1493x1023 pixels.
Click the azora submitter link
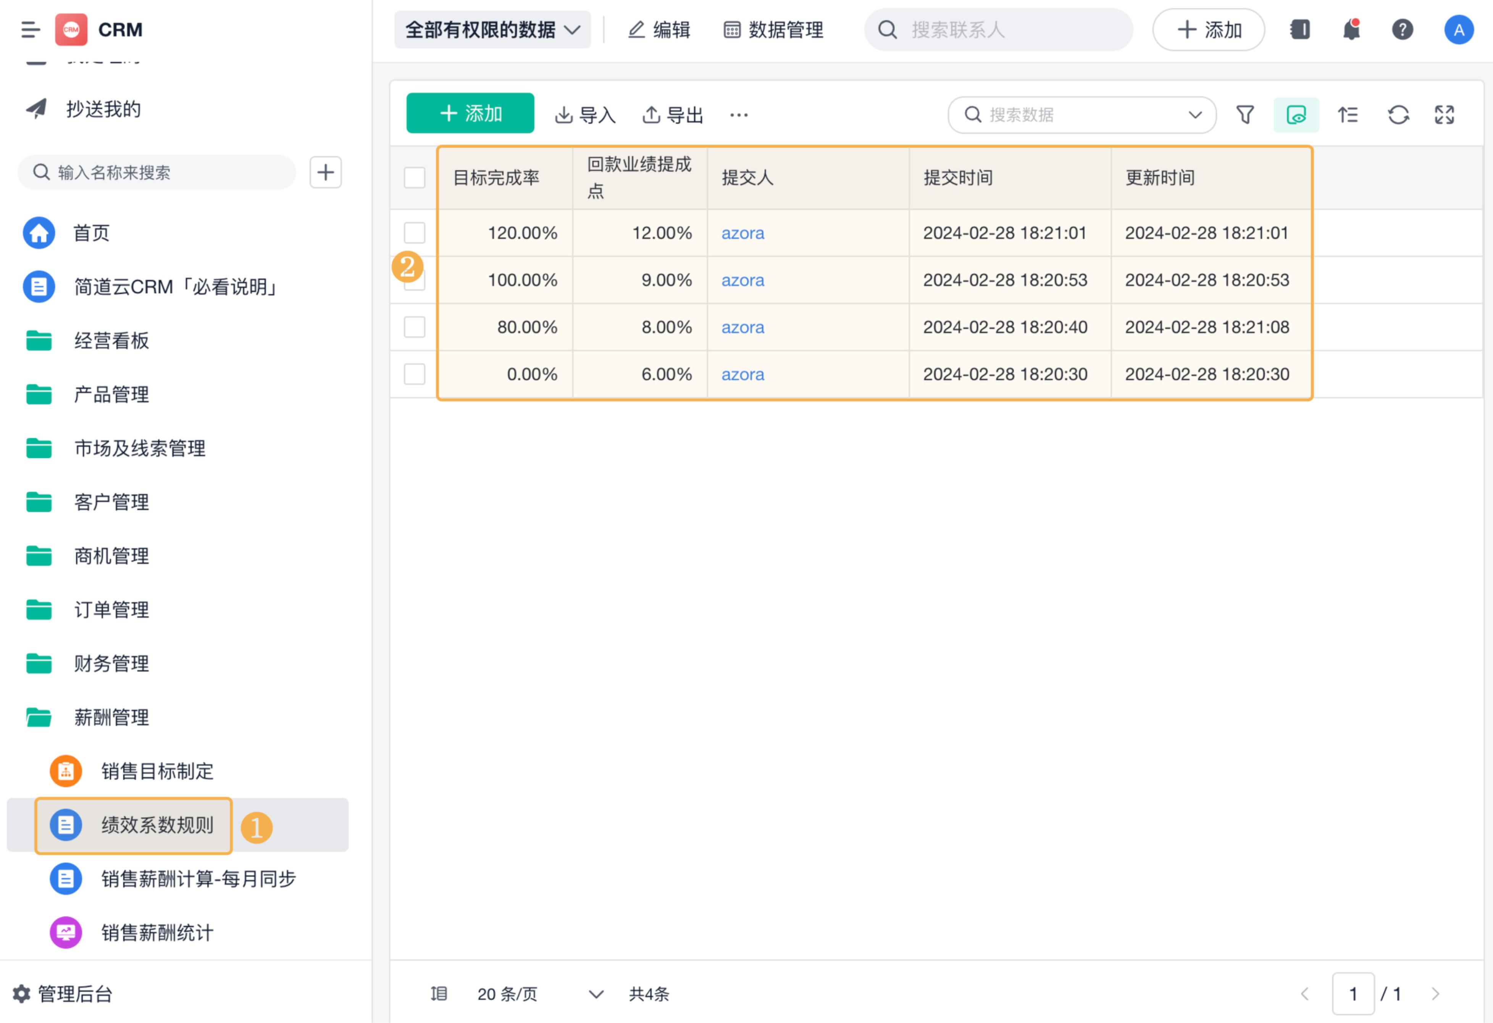coord(742,233)
